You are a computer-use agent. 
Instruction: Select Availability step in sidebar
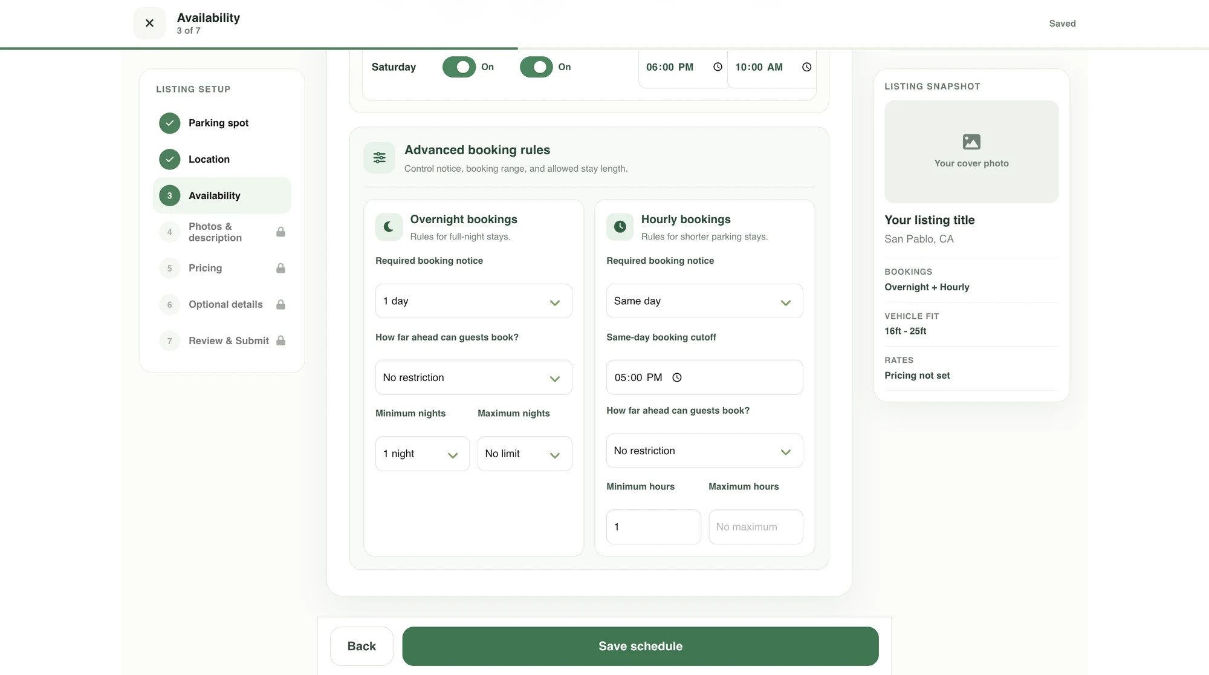click(x=222, y=195)
